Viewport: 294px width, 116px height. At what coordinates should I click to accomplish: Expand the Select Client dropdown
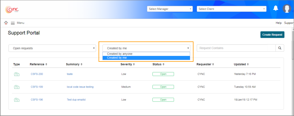[x=231, y=9]
